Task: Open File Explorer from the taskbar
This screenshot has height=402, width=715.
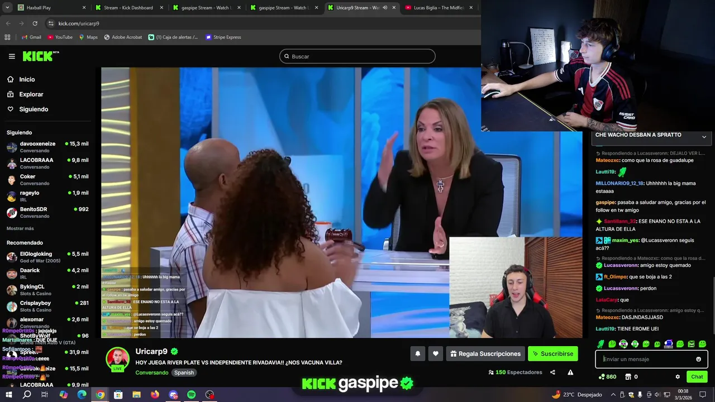Action: (x=136, y=395)
